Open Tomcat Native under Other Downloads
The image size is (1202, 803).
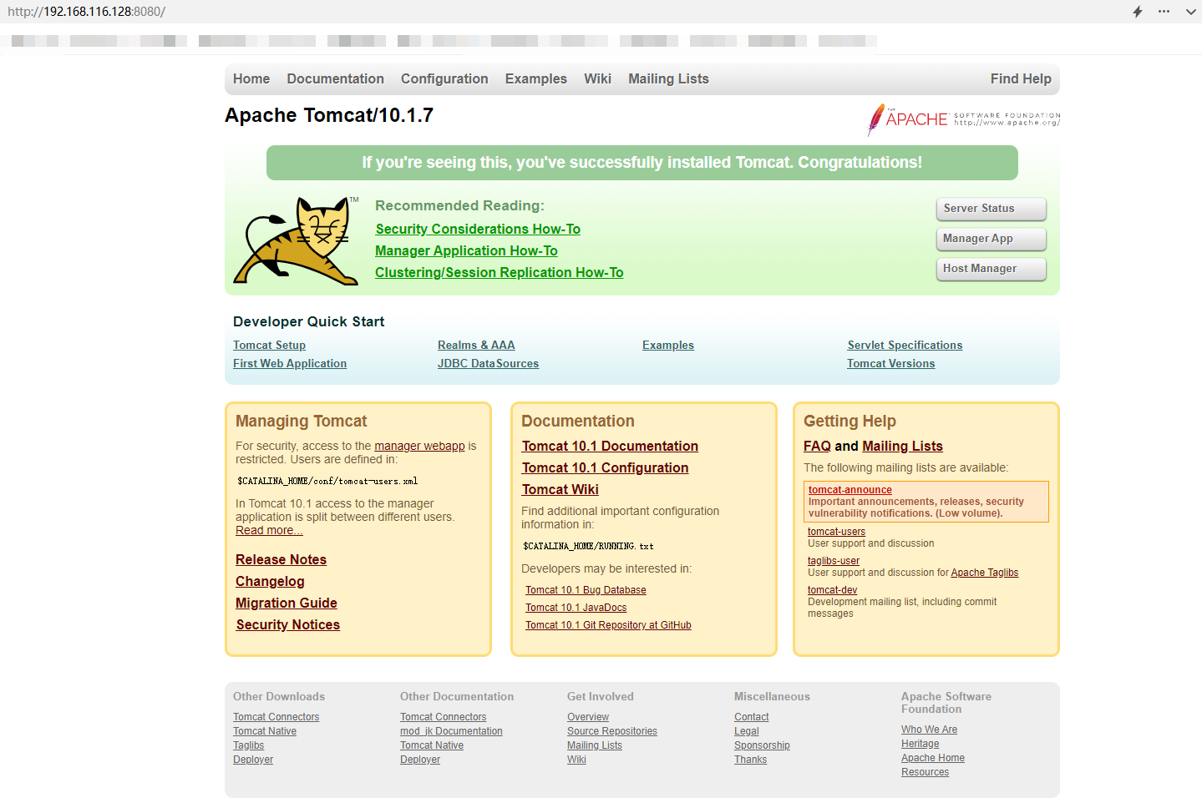click(265, 731)
